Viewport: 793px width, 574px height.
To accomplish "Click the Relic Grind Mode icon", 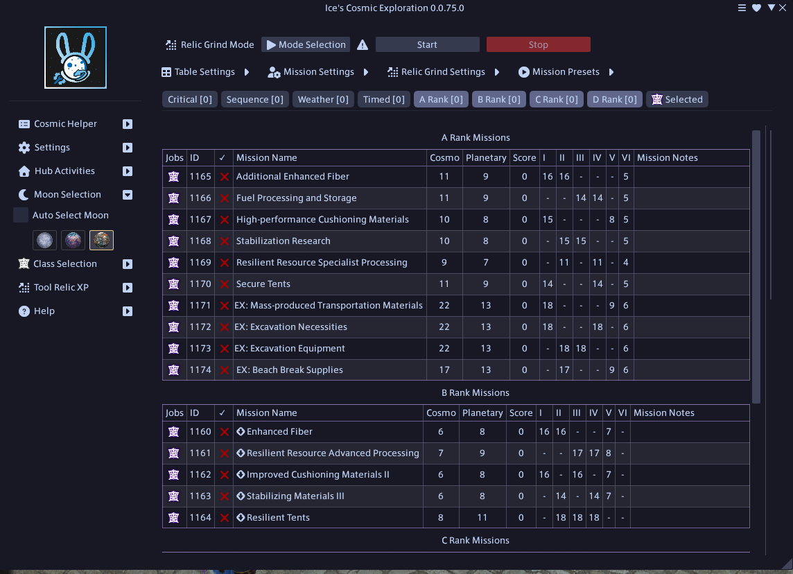I will pos(171,45).
